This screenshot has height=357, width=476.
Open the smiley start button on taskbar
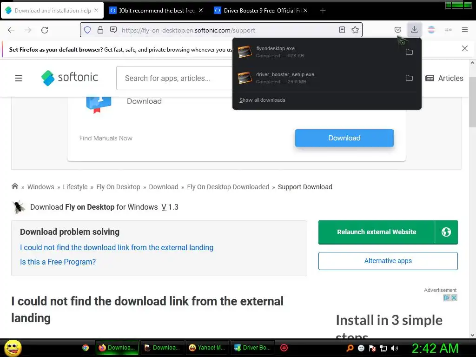pos(13,348)
